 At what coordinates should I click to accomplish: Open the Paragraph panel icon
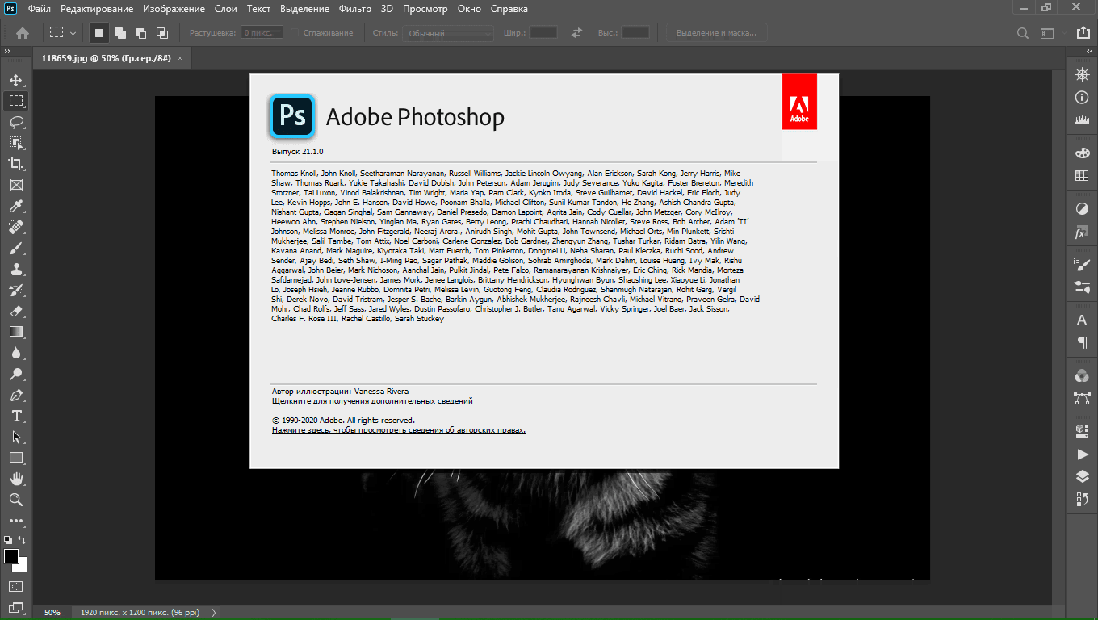coord(1083,342)
